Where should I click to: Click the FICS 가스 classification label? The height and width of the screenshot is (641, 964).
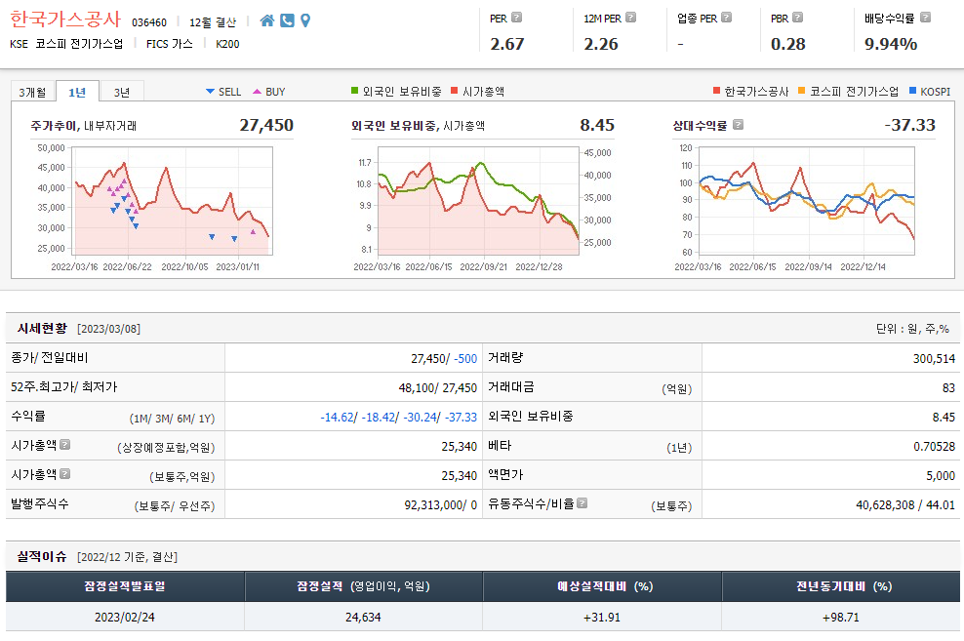[x=170, y=44]
